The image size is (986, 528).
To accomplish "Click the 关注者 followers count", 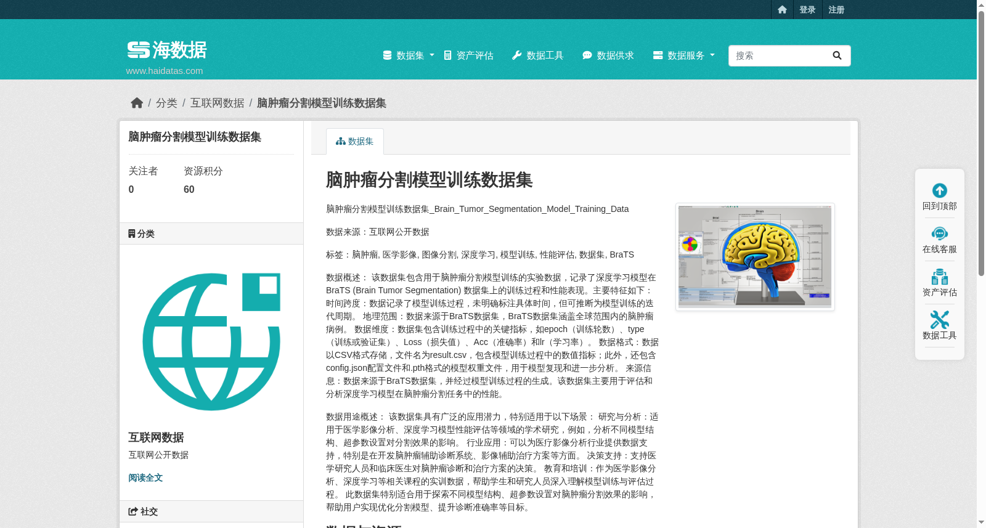I will [x=131, y=189].
